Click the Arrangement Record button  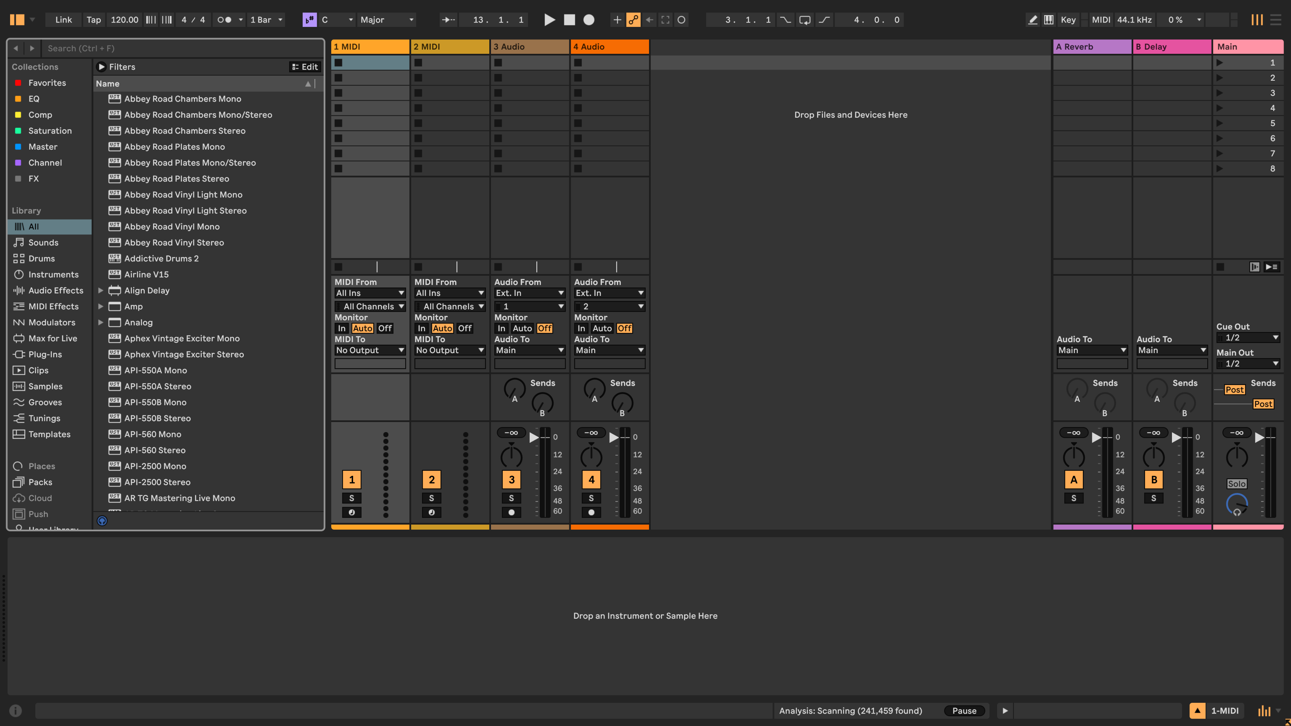point(589,20)
